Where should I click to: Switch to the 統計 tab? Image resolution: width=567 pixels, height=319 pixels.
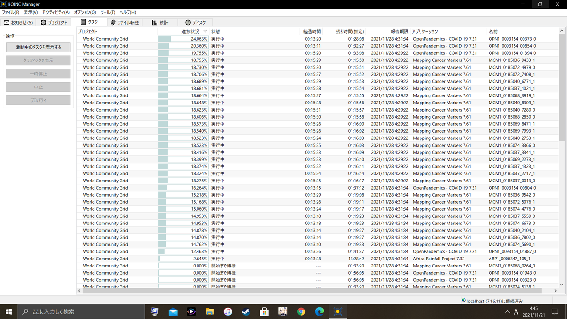tap(160, 22)
